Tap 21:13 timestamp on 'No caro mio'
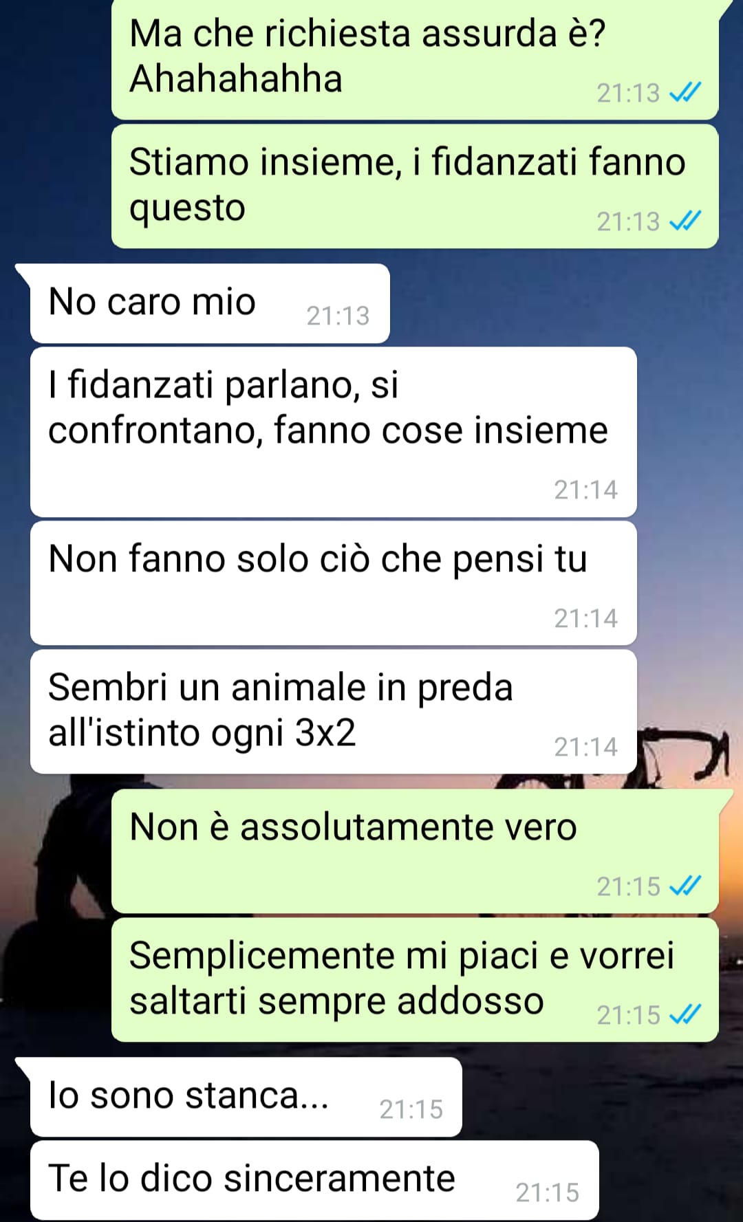The height and width of the screenshot is (1222, 743). 338,316
